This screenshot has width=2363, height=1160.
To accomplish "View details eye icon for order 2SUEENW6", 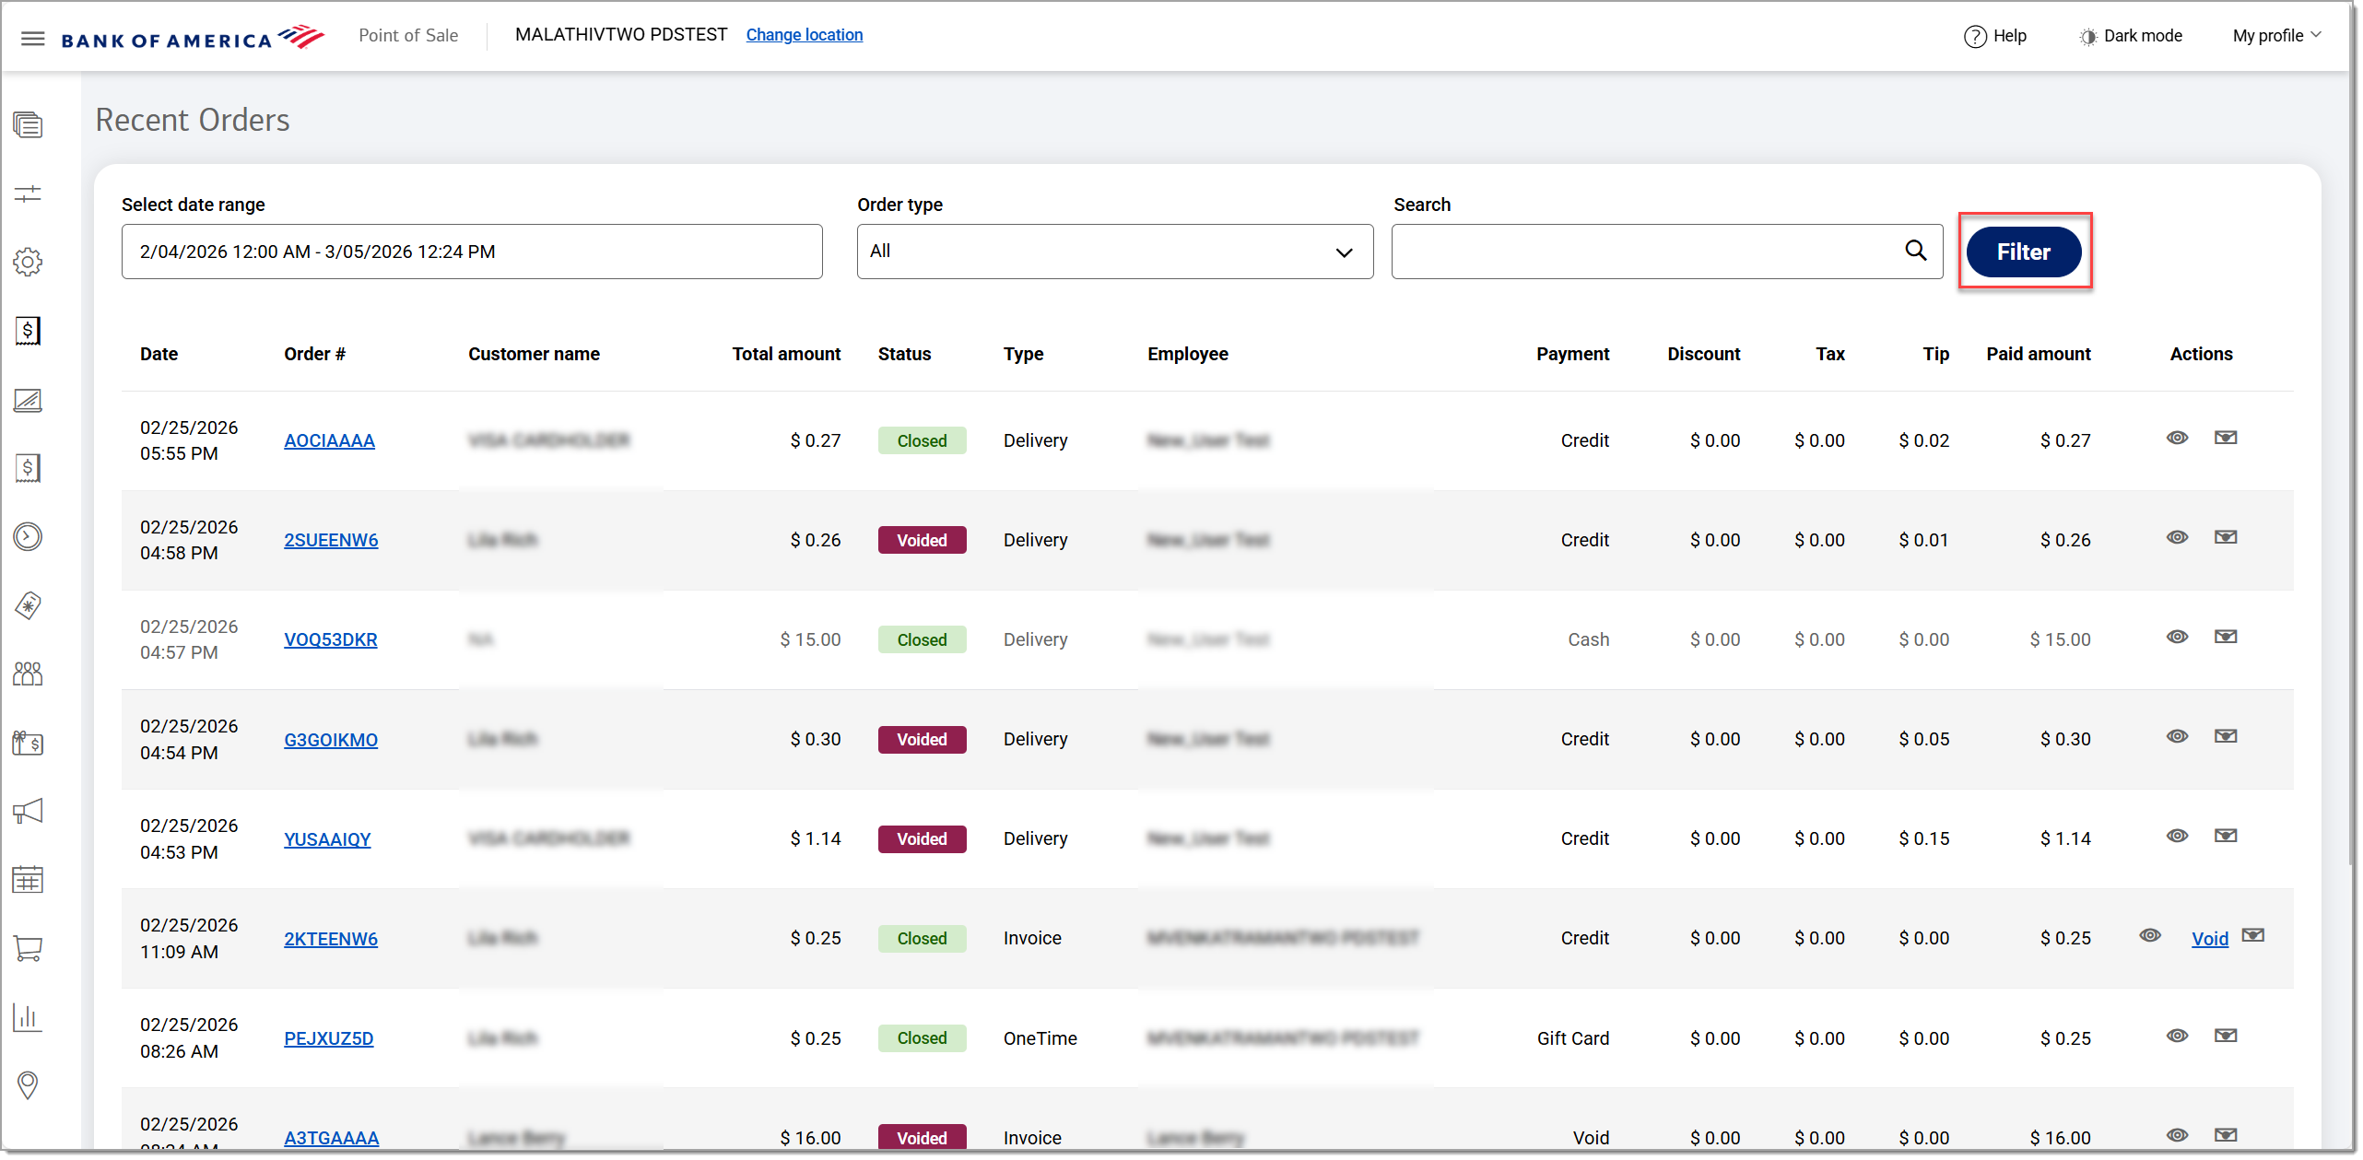I will pyautogui.click(x=2177, y=538).
